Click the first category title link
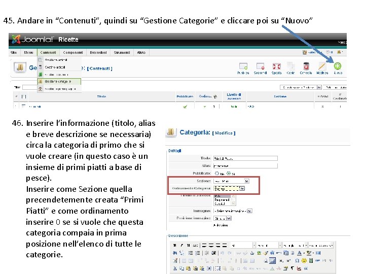Viewport: 365px width, 274px height. click(35, 107)
